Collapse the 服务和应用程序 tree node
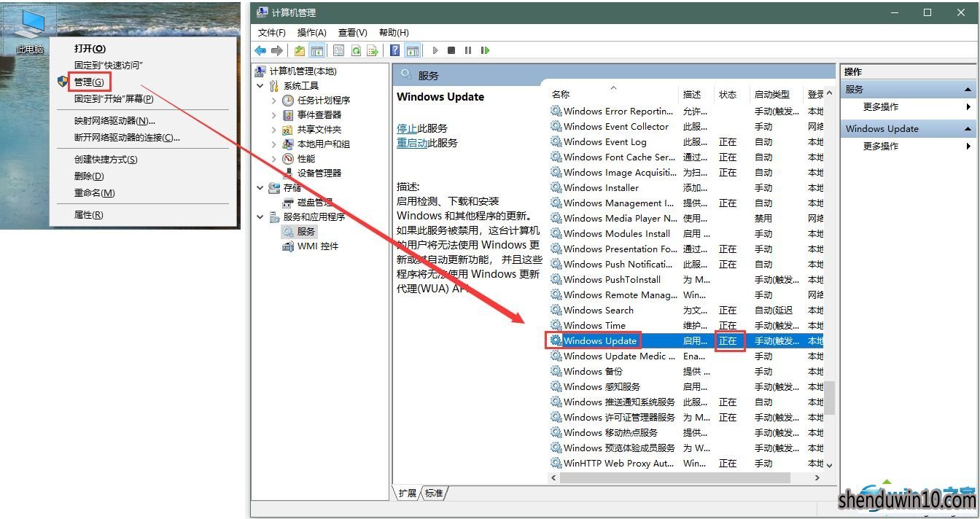 pyautogui.click(x=260, y=216)
